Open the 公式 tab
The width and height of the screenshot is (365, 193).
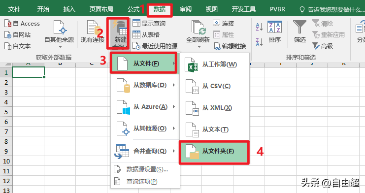pos(133,9)
